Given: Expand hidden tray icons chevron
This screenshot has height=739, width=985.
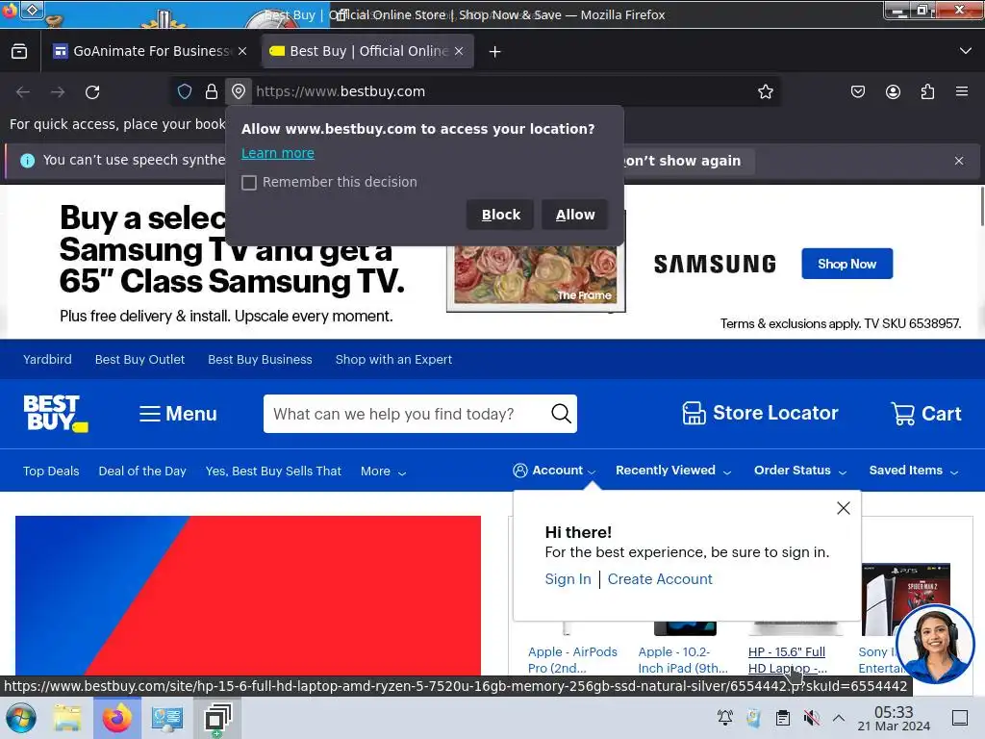Looking at the screenshot, I should [839, 717].
